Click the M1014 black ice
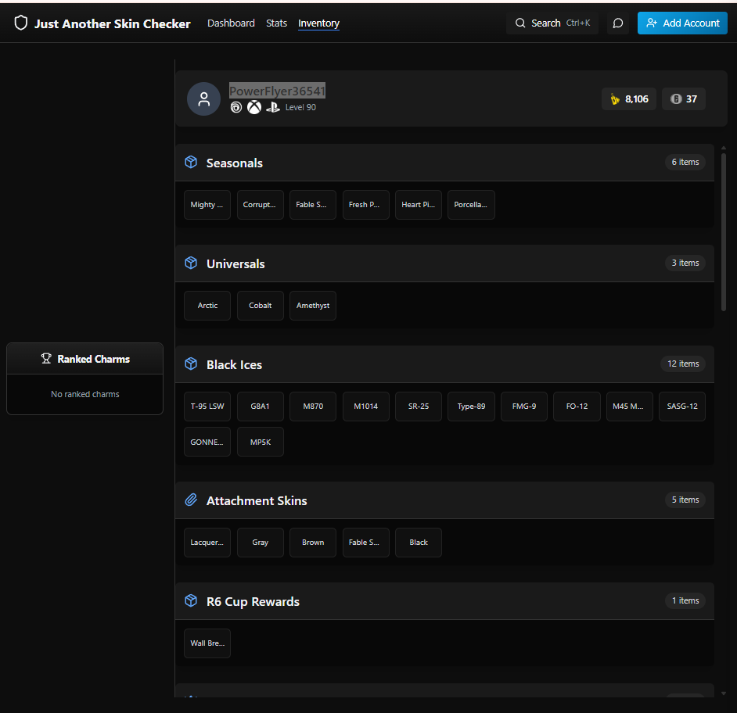Screen dimensions: 737x713 365,407
